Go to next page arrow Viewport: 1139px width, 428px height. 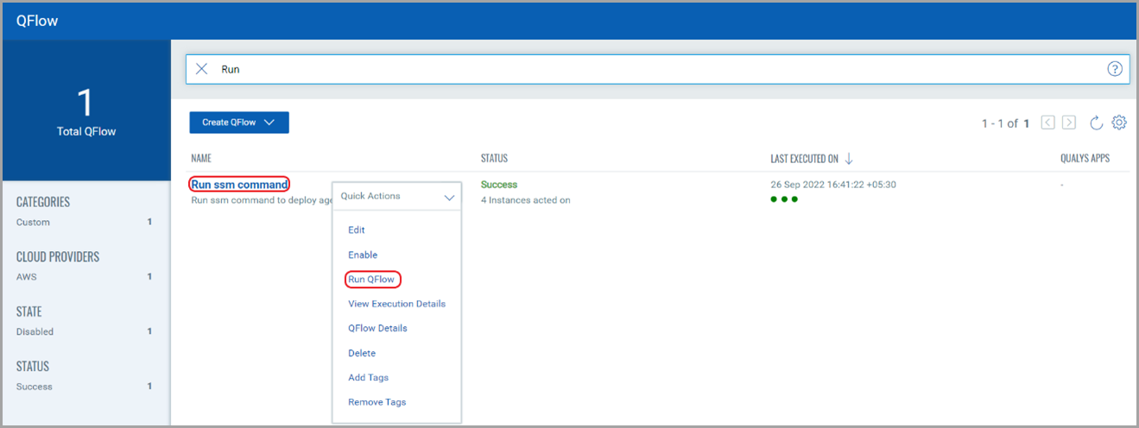click(1069, 123)
